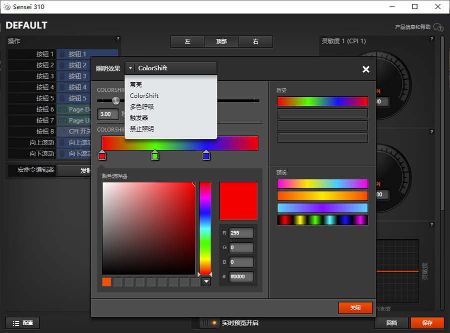Apply the six-color striped rainbow preset
The height and width of the screenshot is (333, 450).
[322, 220]
